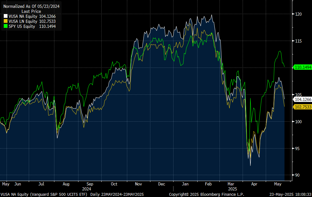Click the 'VUSA NA Equity (Vanguard S&P 500 UCITS ETF)' footer title
The height and width of the screenshot is (197, 312).
point(44,194)
